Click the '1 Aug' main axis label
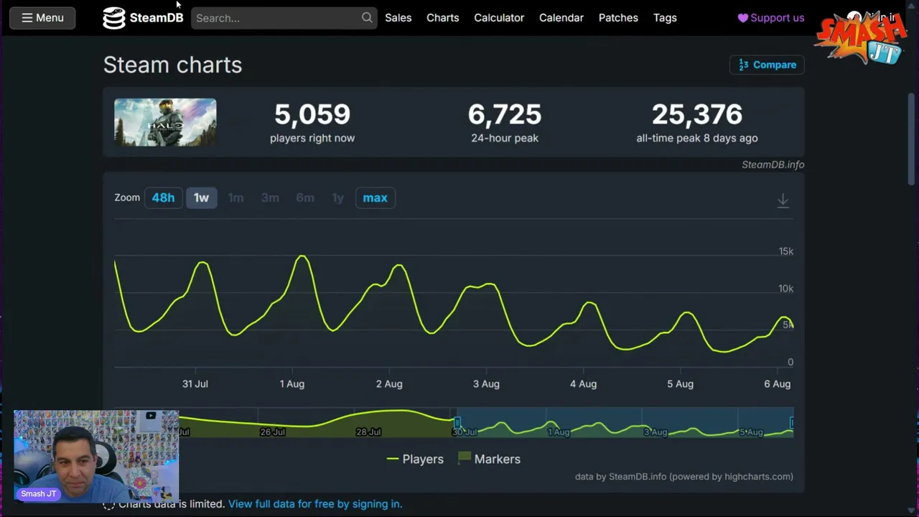Viewport: 919px width, 517px height. (292, 384)
